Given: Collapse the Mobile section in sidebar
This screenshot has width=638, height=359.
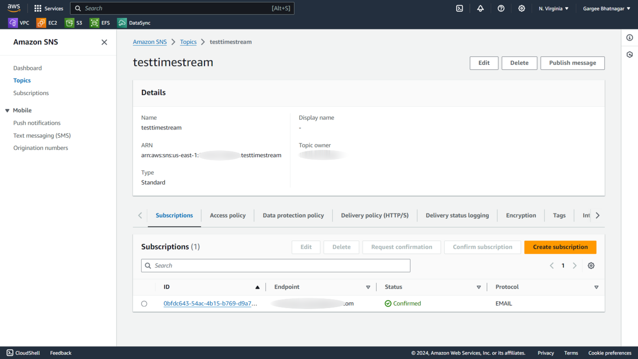Looking at the screenshot, I should pos(7,111).
